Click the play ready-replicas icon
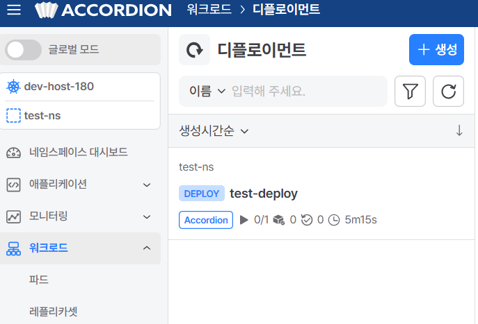 click(244, 220)
